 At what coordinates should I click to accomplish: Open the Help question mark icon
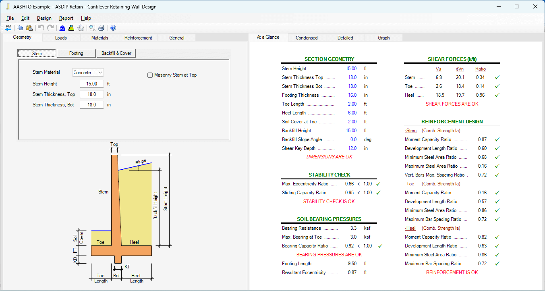pos(113,28)
